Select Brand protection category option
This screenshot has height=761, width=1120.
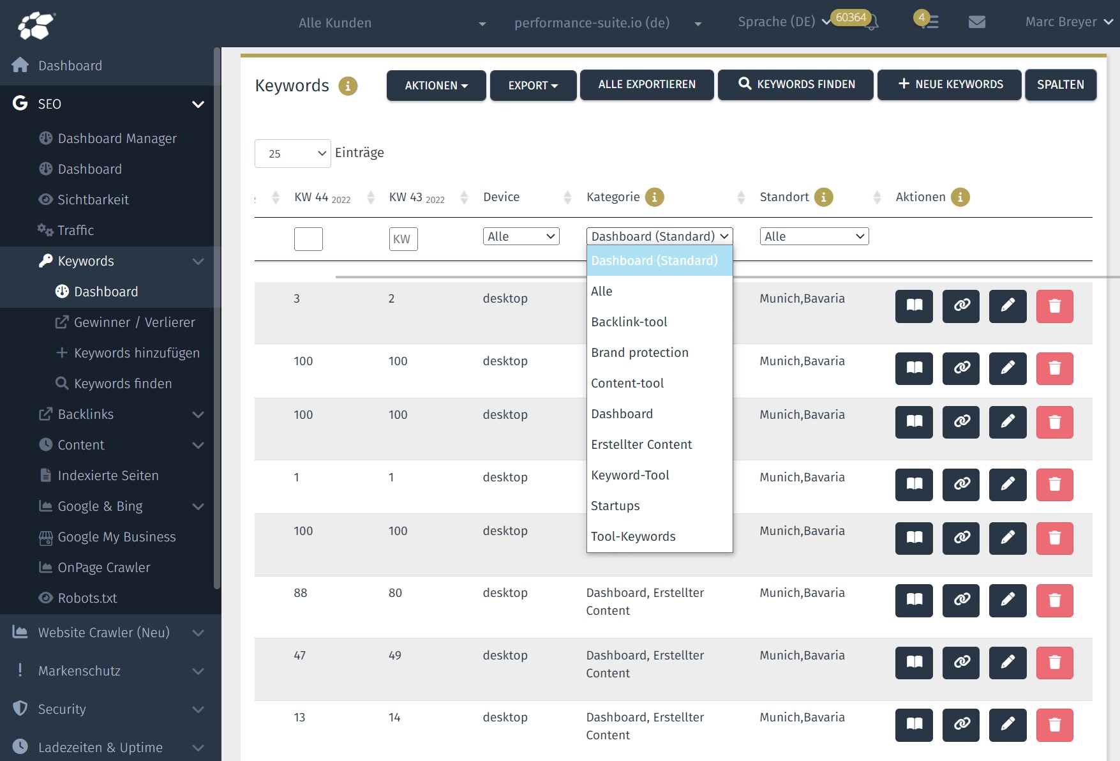pos(659,352)
